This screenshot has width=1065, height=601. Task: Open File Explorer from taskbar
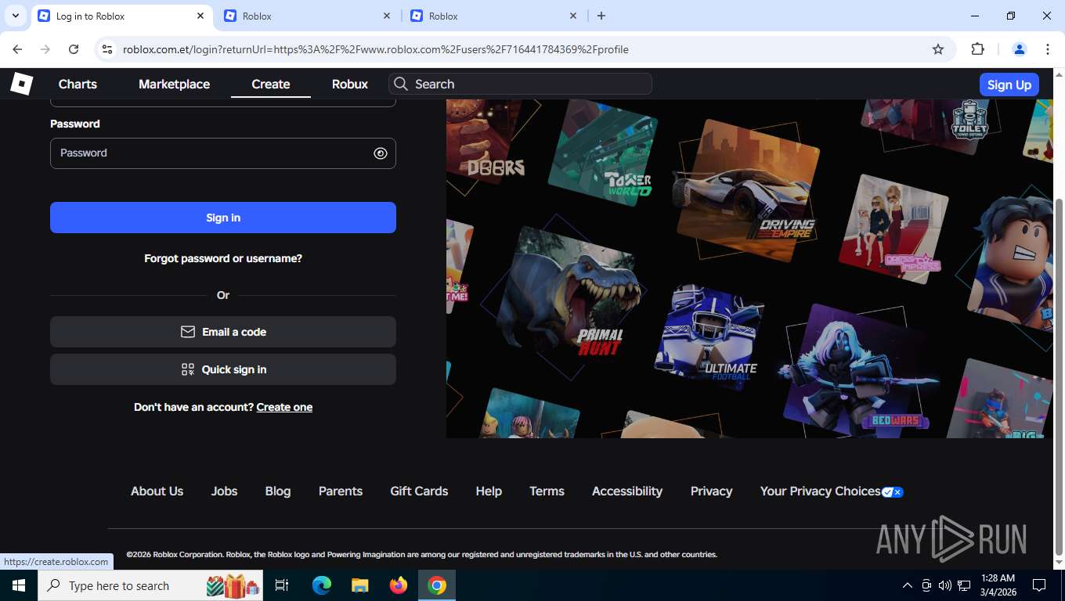360,585
